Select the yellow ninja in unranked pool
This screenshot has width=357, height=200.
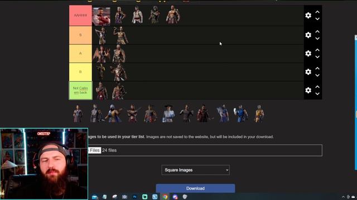click(259, 113)
